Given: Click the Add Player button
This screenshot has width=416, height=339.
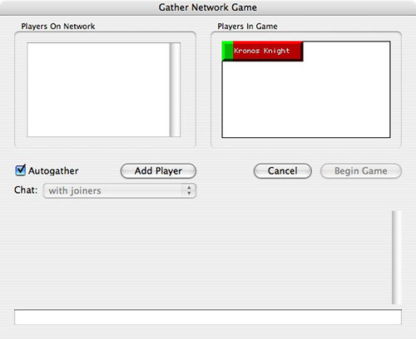Looking at the screenshot, I should coord(158,171).
